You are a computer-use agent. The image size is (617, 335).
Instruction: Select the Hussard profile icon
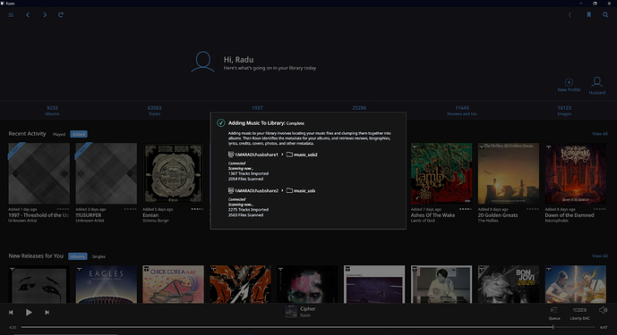pos(597,86)
